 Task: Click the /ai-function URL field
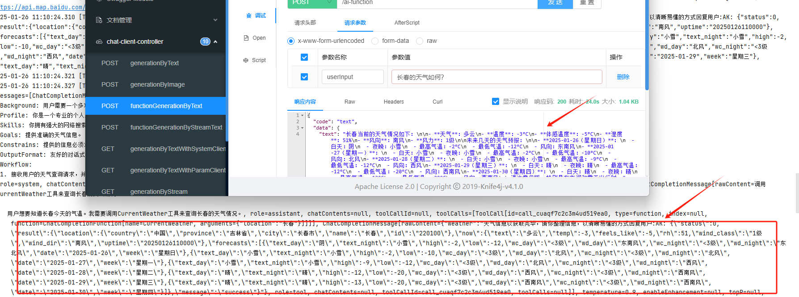click(437, 3)
